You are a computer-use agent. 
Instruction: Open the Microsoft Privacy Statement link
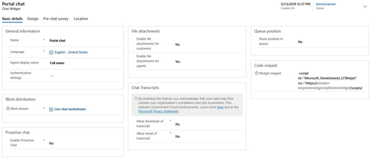158,111
